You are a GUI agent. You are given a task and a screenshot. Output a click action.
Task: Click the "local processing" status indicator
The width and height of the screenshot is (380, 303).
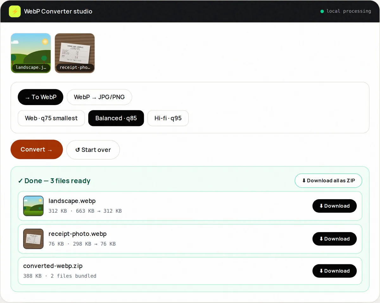(x=346, y=11)
